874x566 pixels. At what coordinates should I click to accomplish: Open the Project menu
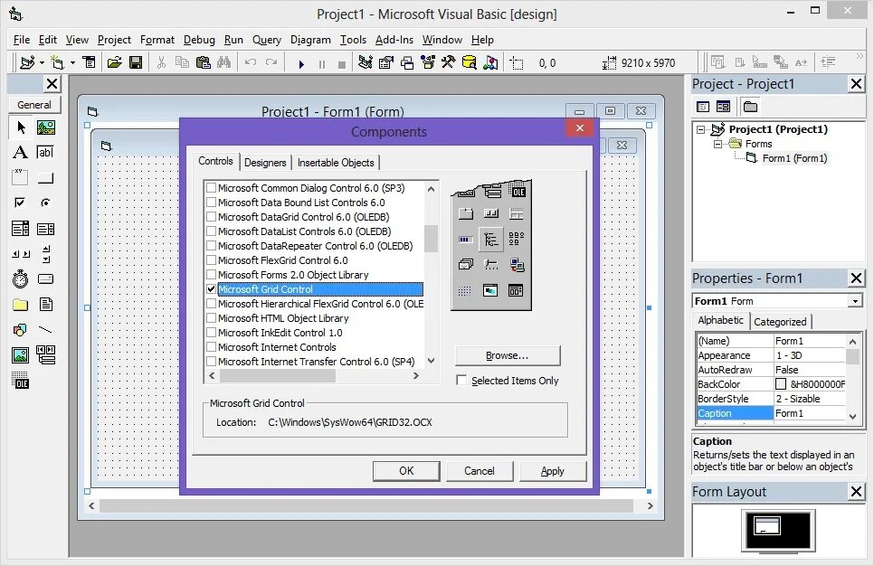[x=114, y=40]
